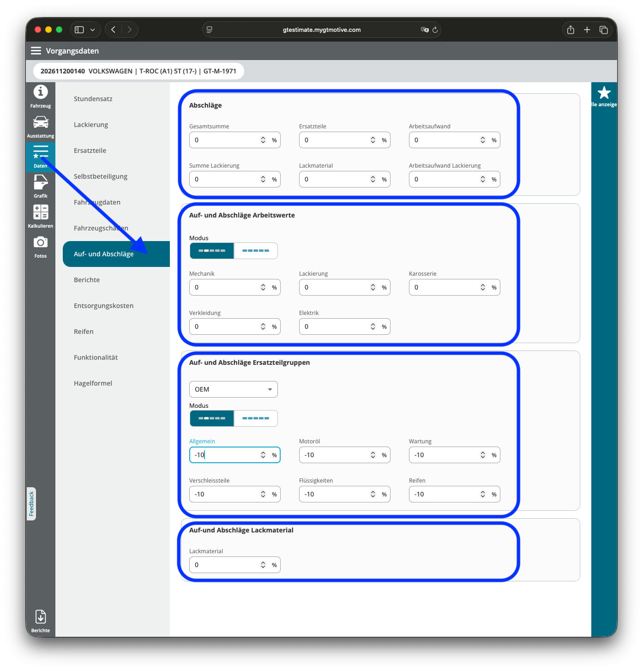Open Ersatzteile in the side menu
This screenshot has width=643, height=671.
(x=116, y=151)
